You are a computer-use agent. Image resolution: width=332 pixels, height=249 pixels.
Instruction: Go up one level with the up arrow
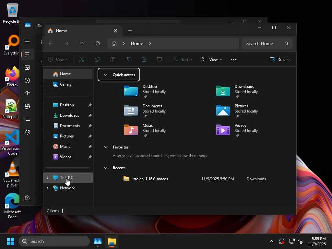[x=82, y=43]
